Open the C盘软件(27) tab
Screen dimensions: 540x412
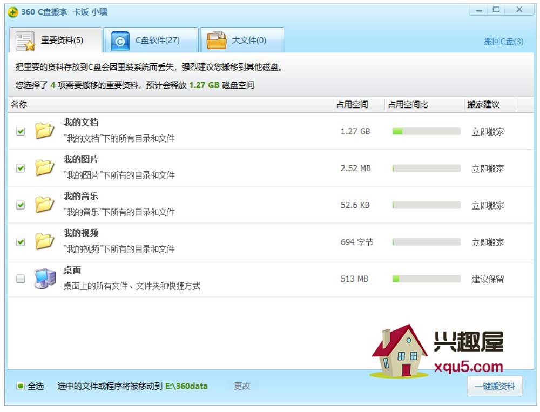(x=151, y=40)
